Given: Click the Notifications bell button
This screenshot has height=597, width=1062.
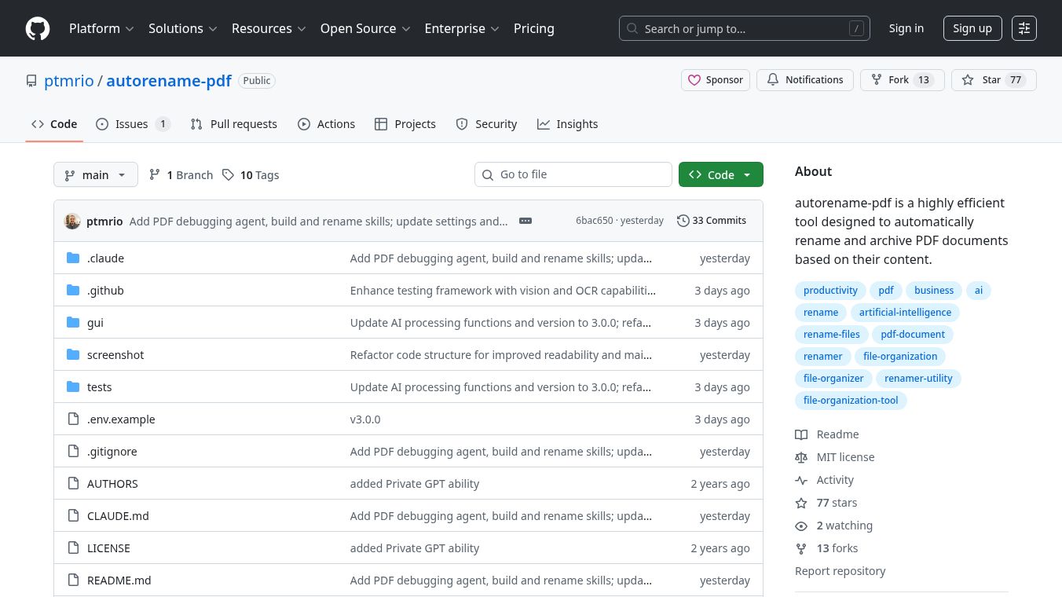Looking at the screenshot, I should (805, 80).
